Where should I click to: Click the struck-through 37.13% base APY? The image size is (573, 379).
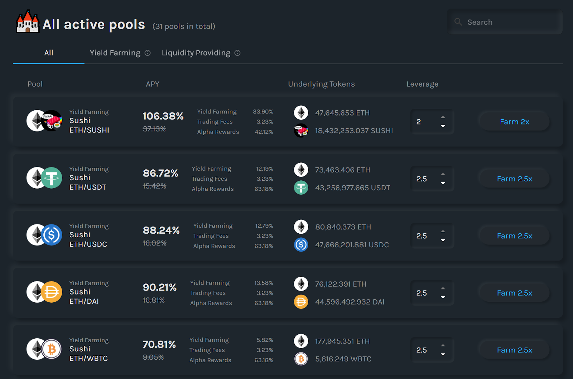(154, 129)
